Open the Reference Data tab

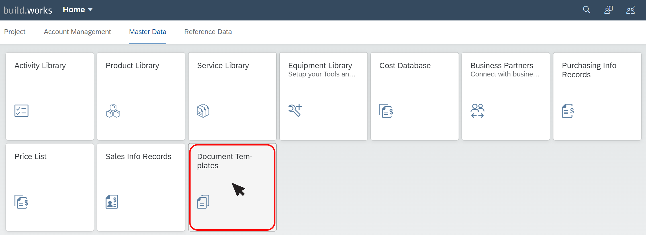click(208, 32)
